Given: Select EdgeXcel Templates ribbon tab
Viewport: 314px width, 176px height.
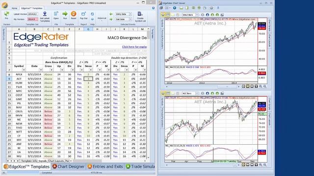Looking at the screenshot, I should pos(31,8).
